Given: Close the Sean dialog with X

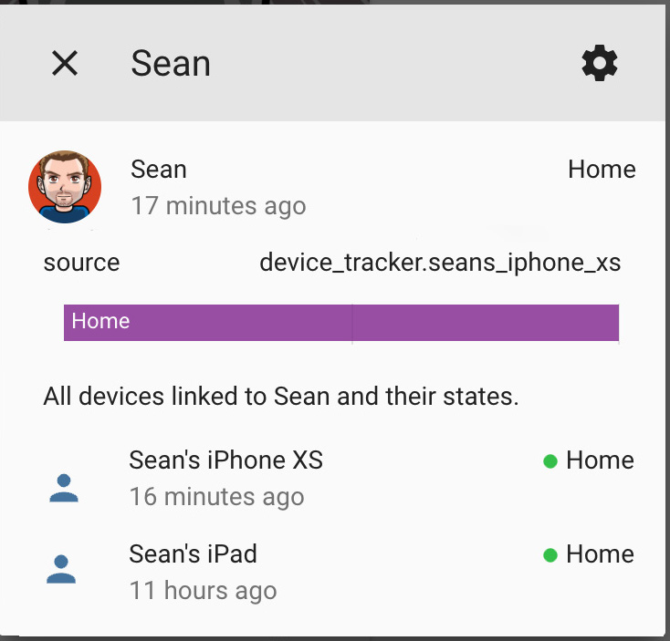Looking at the screenshot, I should click(65, 63).
